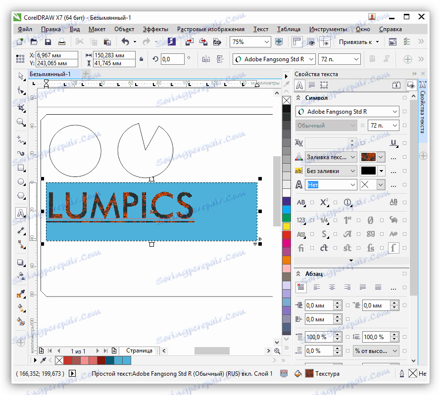Toggle the checkbox beside the fi ligature
The width and height of the screenshot is (441, 395).
click(312, 248)
